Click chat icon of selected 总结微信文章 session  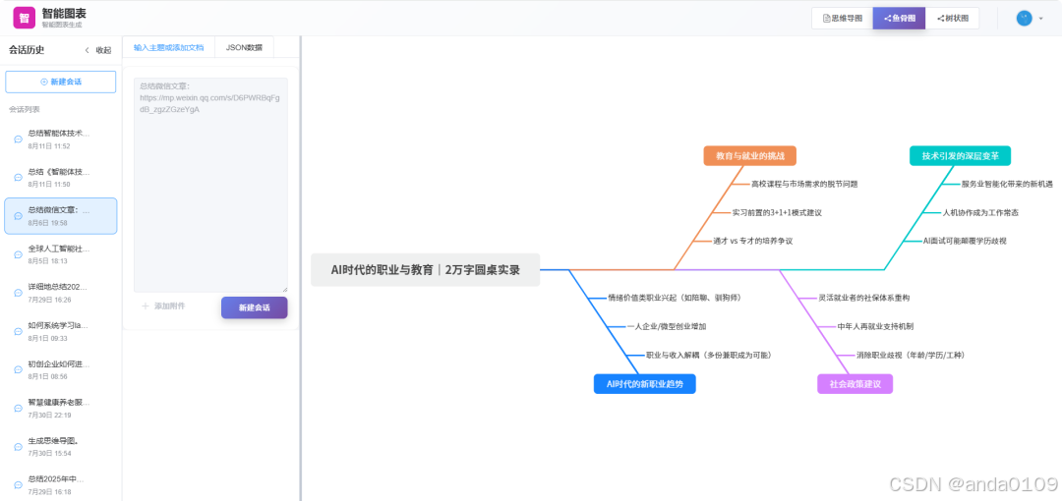19,216
